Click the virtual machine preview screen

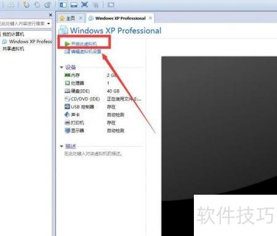coord(219,146)
